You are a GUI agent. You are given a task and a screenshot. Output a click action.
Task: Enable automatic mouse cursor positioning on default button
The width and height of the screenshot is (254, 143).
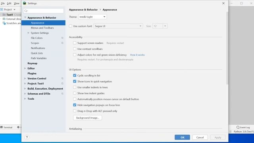click(x=75, y=99)
